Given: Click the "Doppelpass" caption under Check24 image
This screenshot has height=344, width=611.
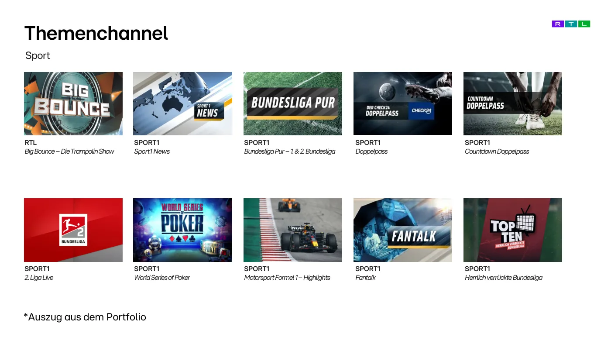Looking at the screenshot, I should pos(371,151).
